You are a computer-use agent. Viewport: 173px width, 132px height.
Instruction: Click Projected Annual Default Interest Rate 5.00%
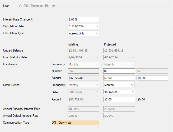click(119, 116)
